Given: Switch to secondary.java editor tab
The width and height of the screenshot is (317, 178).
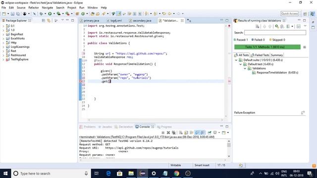Looking at the screenshot, I should pos(140,21).
